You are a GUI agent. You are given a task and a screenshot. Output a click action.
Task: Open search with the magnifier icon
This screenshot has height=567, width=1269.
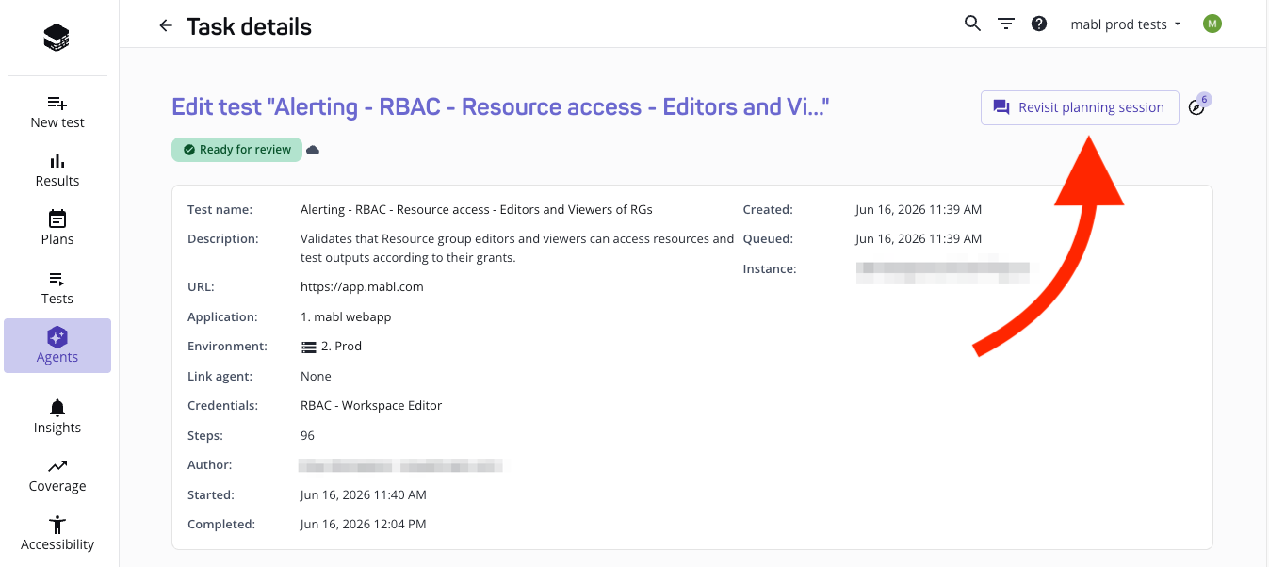(973, 24)
